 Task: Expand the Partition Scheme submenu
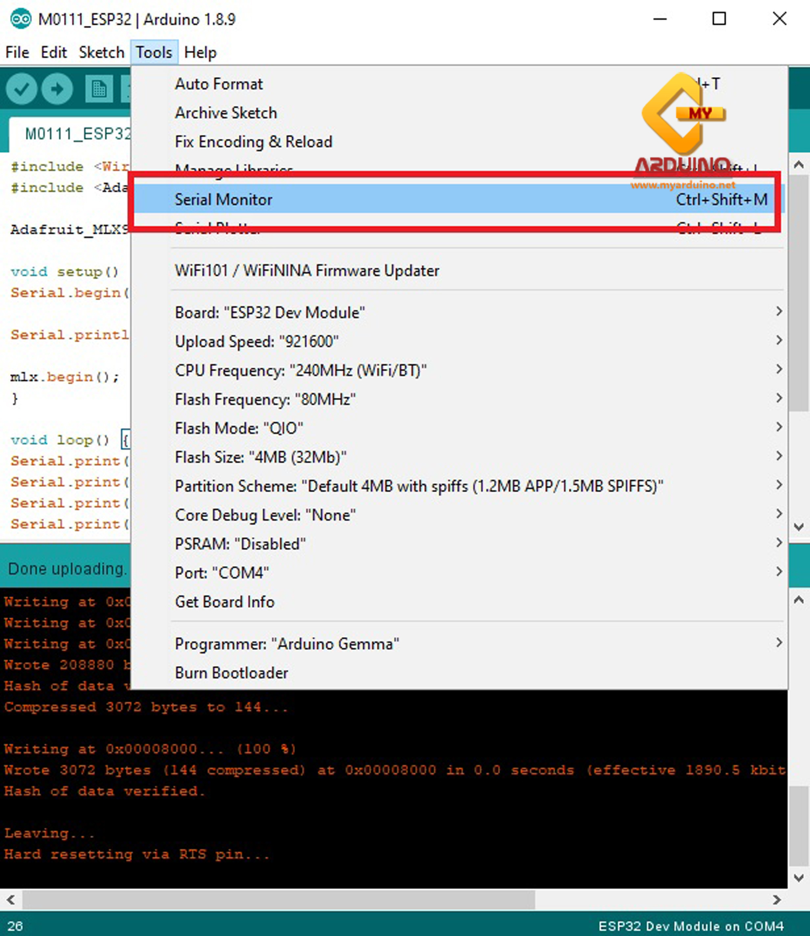[x=458, y=486]
